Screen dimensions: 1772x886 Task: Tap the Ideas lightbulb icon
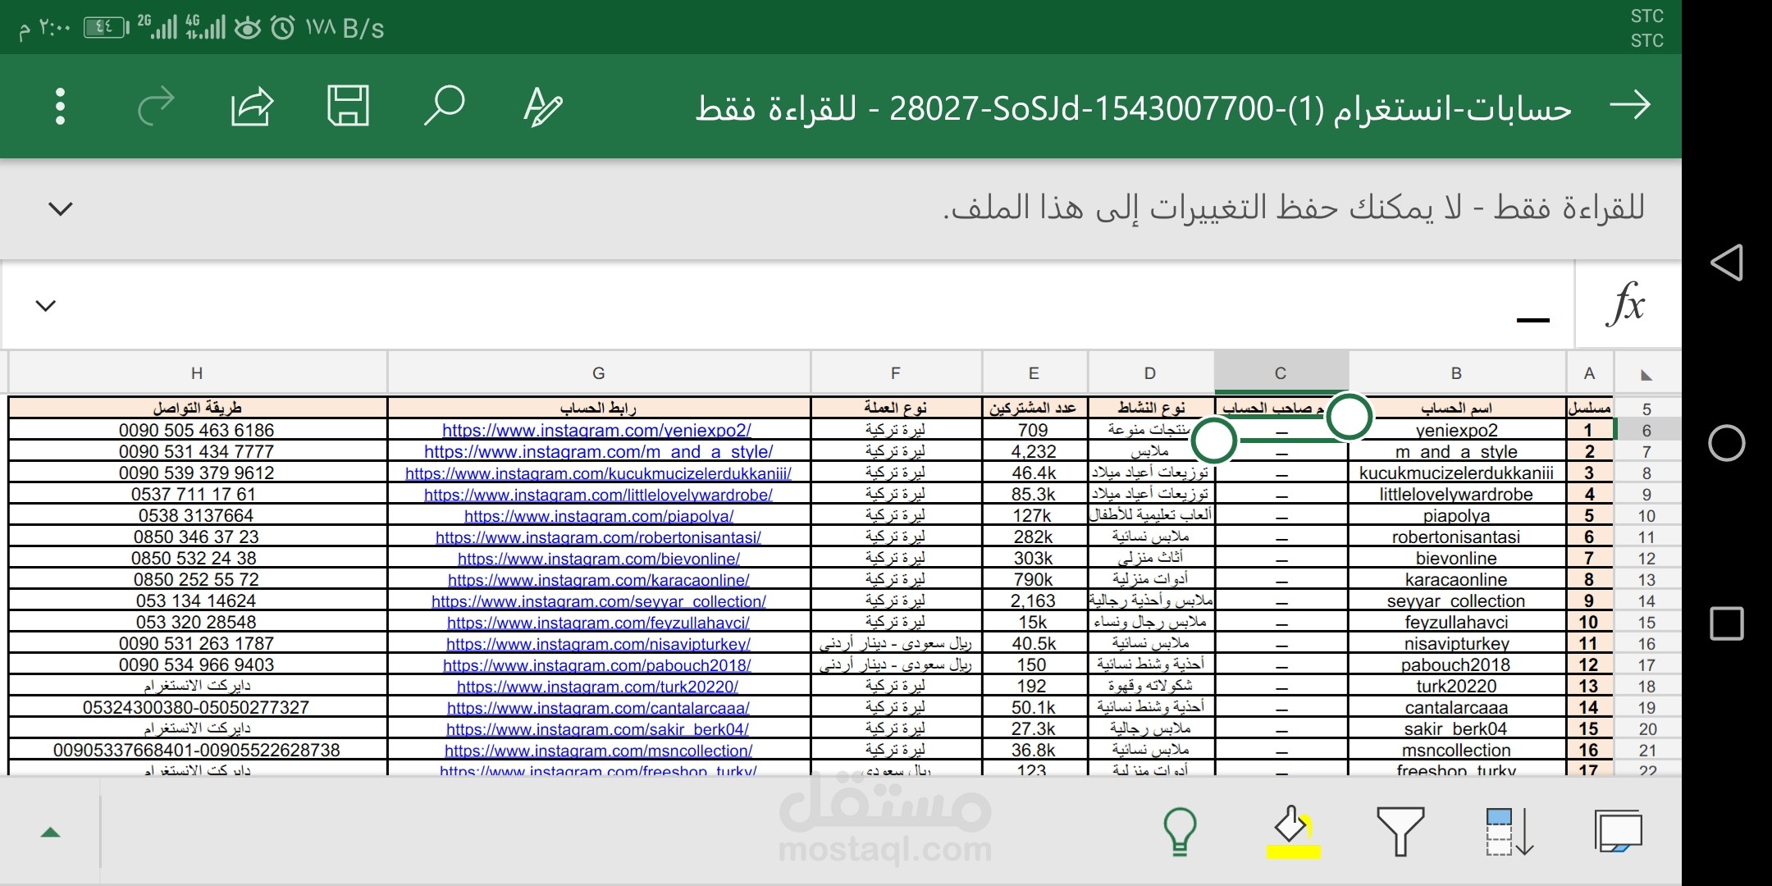point(1179,831)
